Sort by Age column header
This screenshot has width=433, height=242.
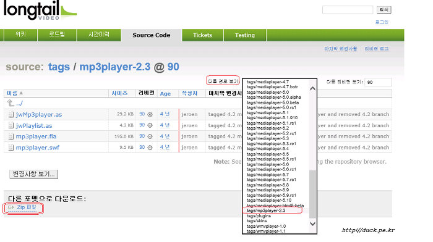(165, 94)
